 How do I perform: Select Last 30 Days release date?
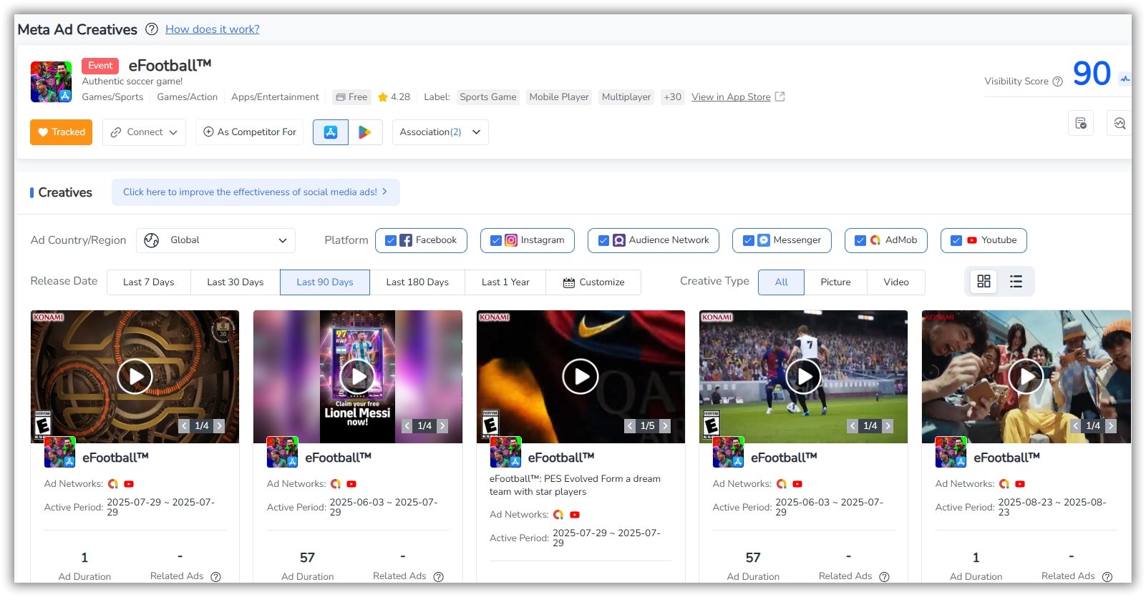click(x=235, y=282)
